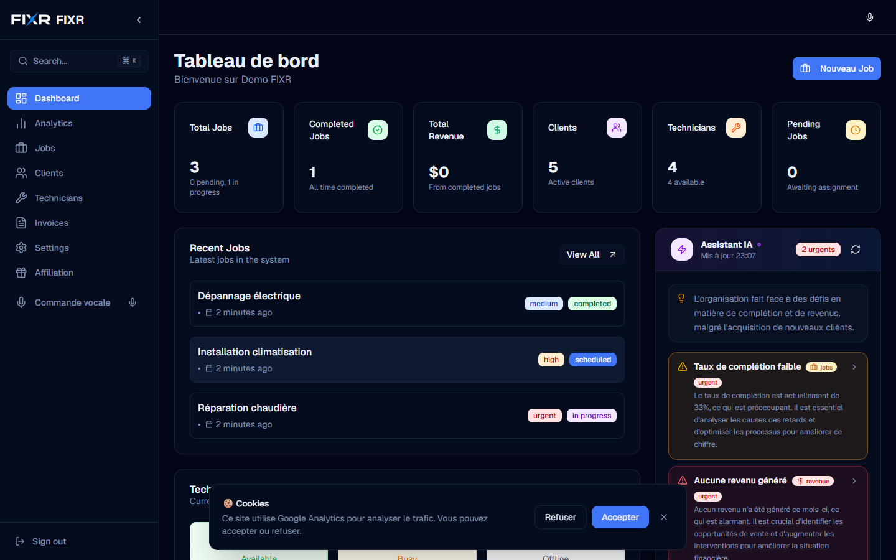Click the gear icon next to Settings
The width and height of the screenshot is (896, 560).
(21, 248)
